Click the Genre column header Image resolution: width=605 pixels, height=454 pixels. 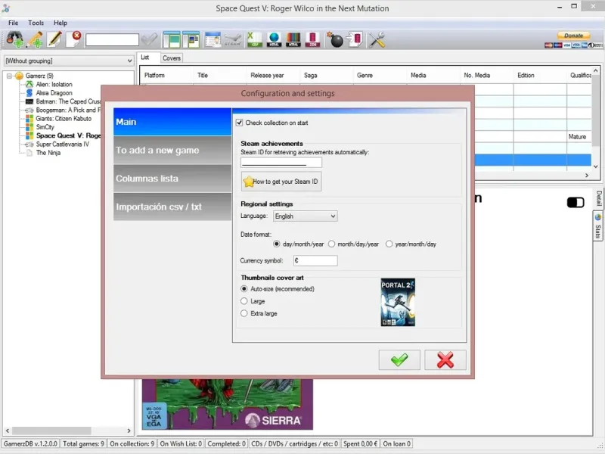[380, 75]
